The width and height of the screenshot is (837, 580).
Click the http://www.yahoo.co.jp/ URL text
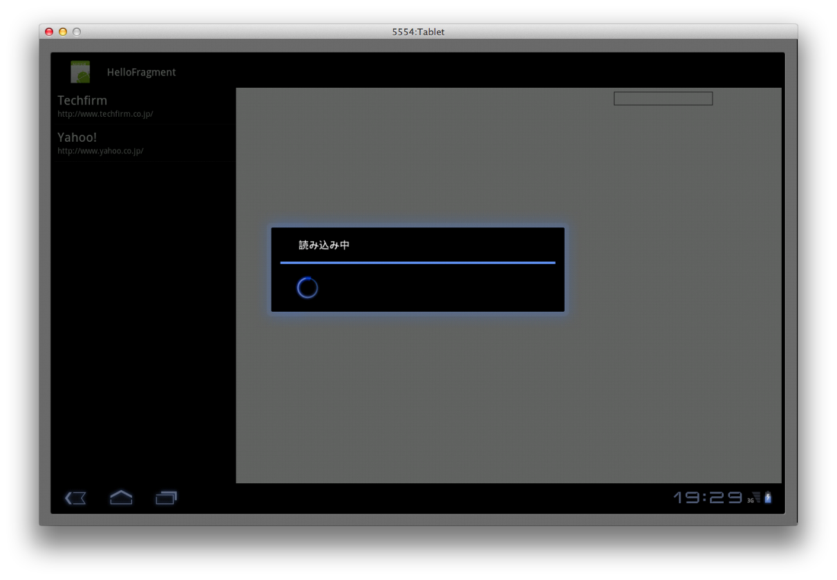pos(100,151)
